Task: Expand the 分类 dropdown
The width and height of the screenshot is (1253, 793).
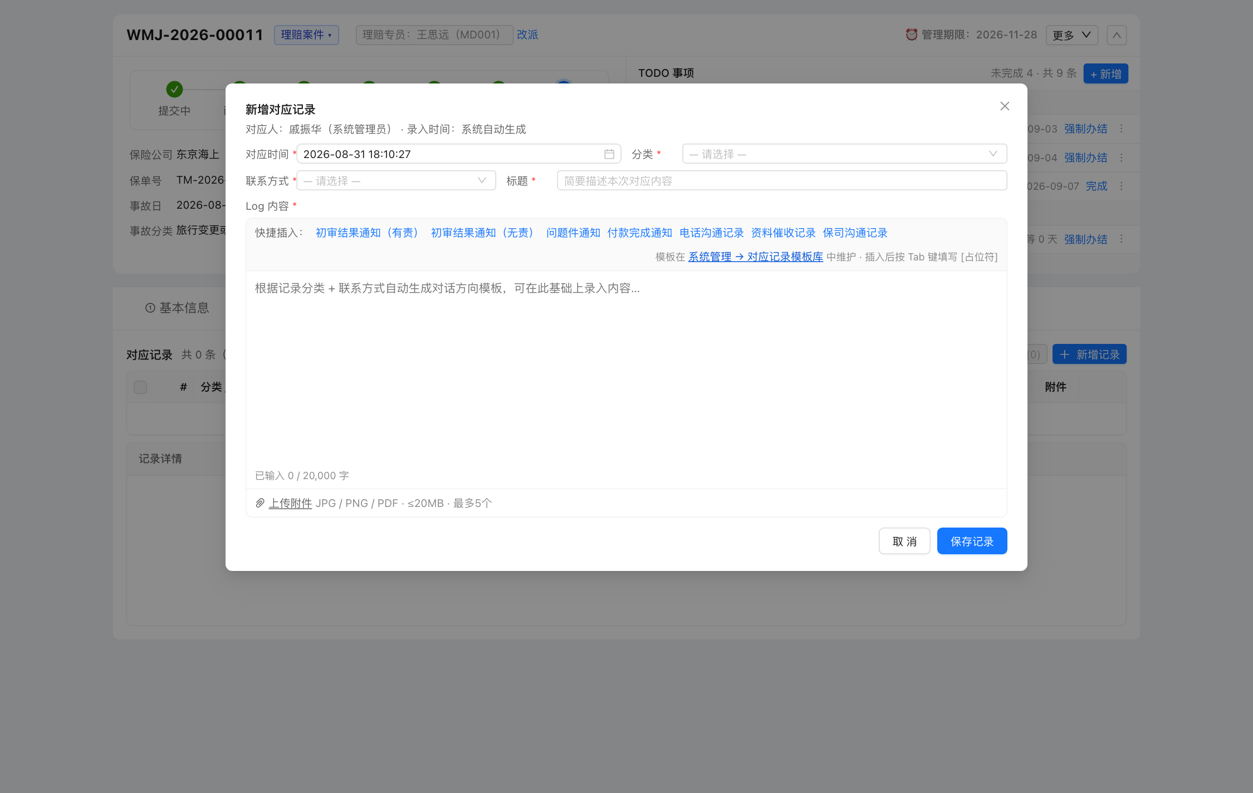Action: (844, 154)
